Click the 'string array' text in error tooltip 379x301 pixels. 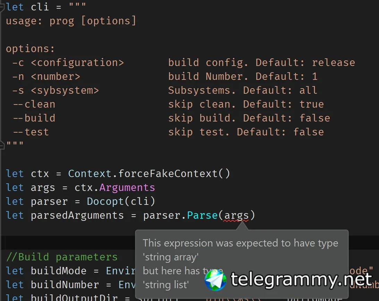(x=171, y=257)
